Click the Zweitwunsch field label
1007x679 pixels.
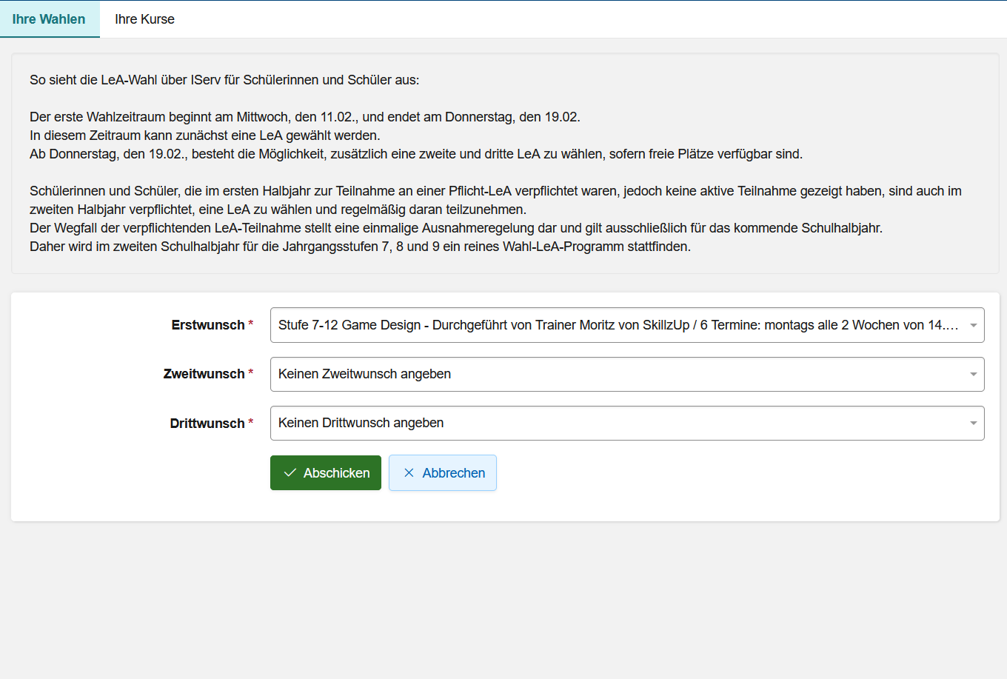[x=204, y=374]
